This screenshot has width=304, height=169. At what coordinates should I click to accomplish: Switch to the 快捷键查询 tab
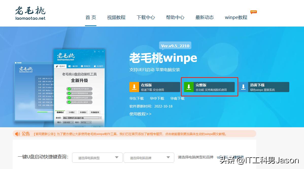(x=95, y=112)
